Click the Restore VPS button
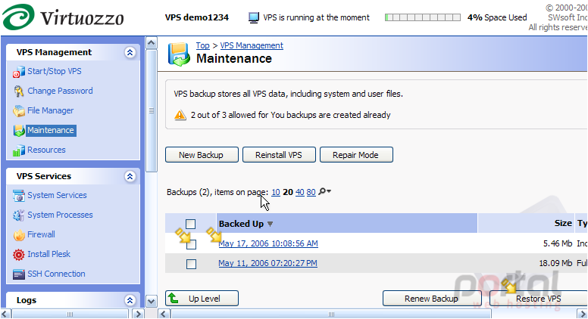 pos(539,299)
